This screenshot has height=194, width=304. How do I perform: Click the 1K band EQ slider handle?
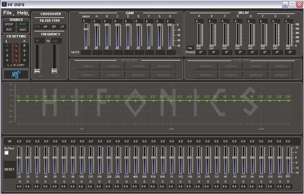click(x=171, y=157)
